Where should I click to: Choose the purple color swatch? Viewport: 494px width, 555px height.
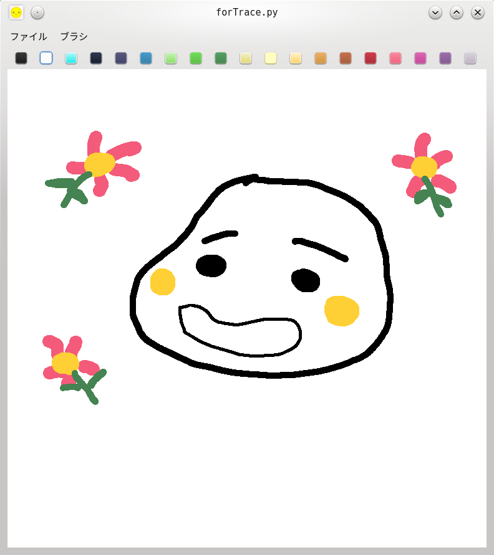(445, 58)
